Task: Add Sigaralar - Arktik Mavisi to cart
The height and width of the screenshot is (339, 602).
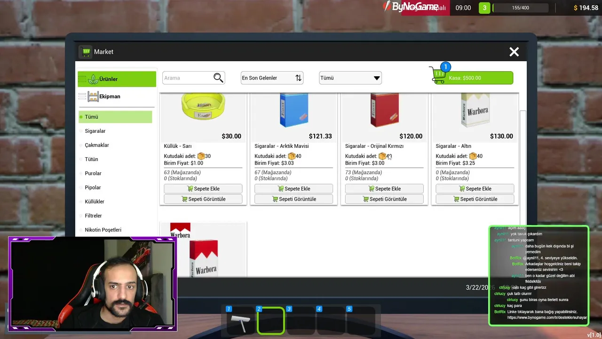Action: pyautogui.click(x=293, y=189)
